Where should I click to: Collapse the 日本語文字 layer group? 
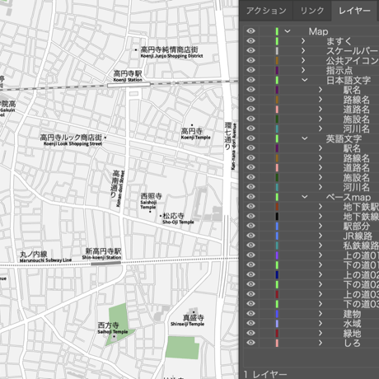click(x=305, y=80)
